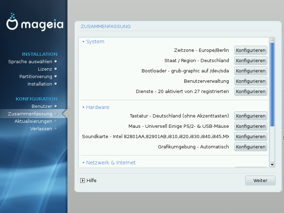Click the step dot next to Benutzer

coord(56,106)
